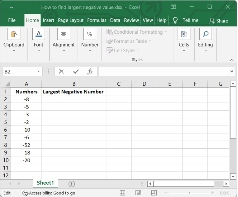Open the Help tab

[x=161, y=20]
